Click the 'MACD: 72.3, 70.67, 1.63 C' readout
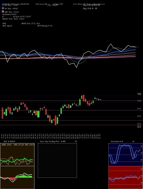This screenshot has height=189, width=143. pos(13,19)
